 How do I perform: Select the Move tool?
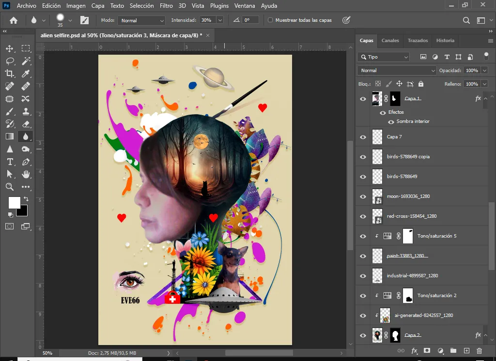10,48
